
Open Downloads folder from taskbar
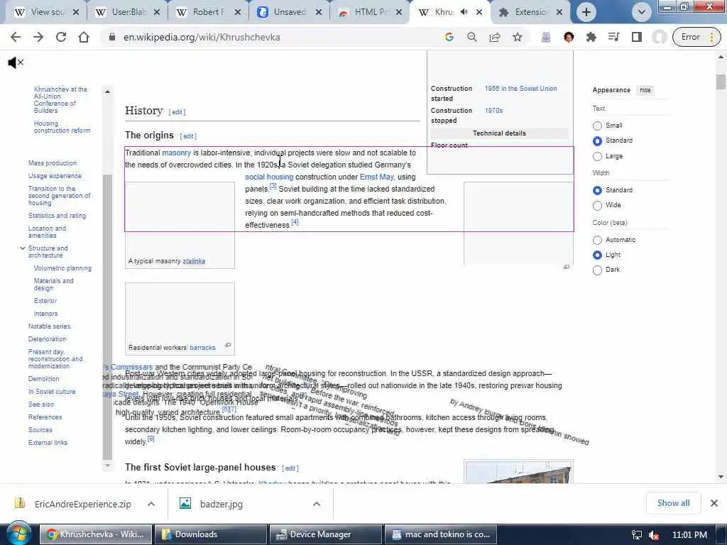(x=210, y=534)
